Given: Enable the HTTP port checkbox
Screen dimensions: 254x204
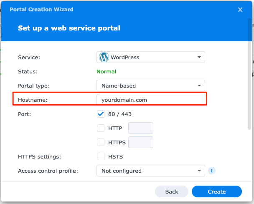Looking at the screenshot, I should [101, 128].
